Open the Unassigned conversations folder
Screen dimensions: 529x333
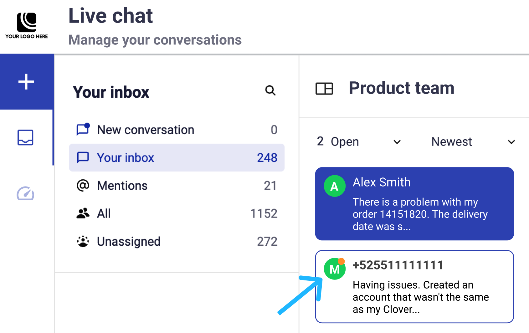coord(177,241)
